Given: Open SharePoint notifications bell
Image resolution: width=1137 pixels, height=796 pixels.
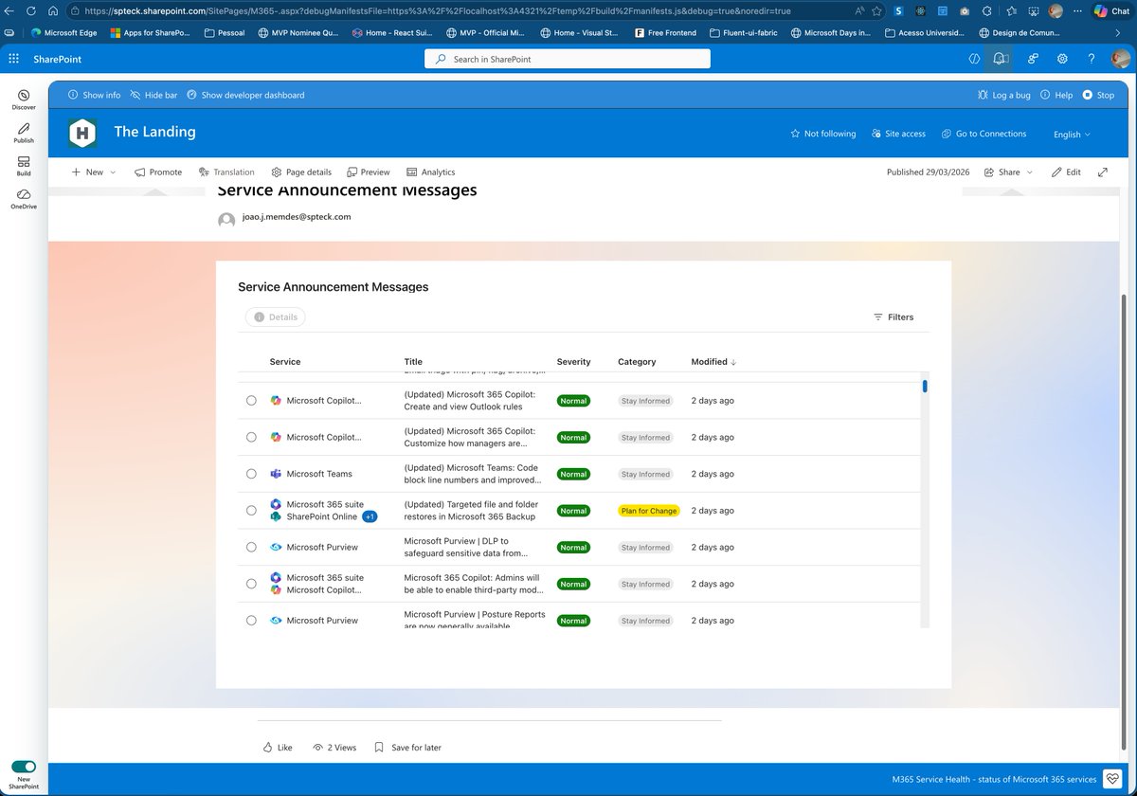Looking at the screenshot, I should tap(999, 58).
